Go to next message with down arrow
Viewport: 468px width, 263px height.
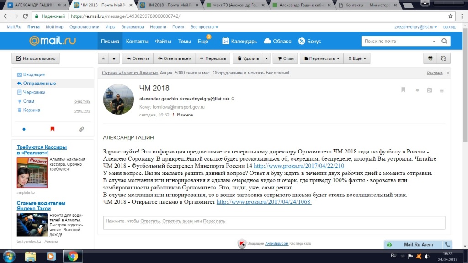tap(114, 58)
